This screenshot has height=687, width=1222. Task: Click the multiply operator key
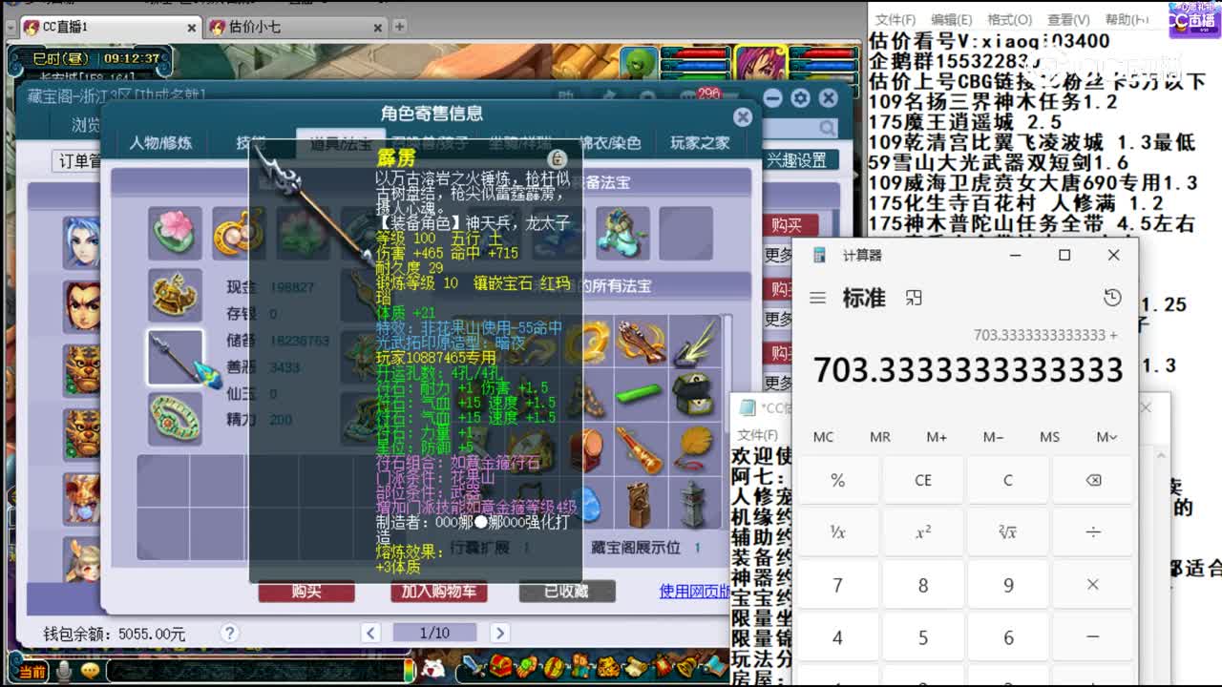point(1093,585)
